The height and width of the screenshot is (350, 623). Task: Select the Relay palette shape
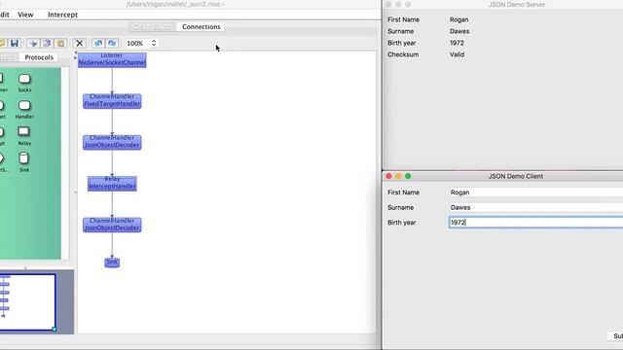coord(24,136)
